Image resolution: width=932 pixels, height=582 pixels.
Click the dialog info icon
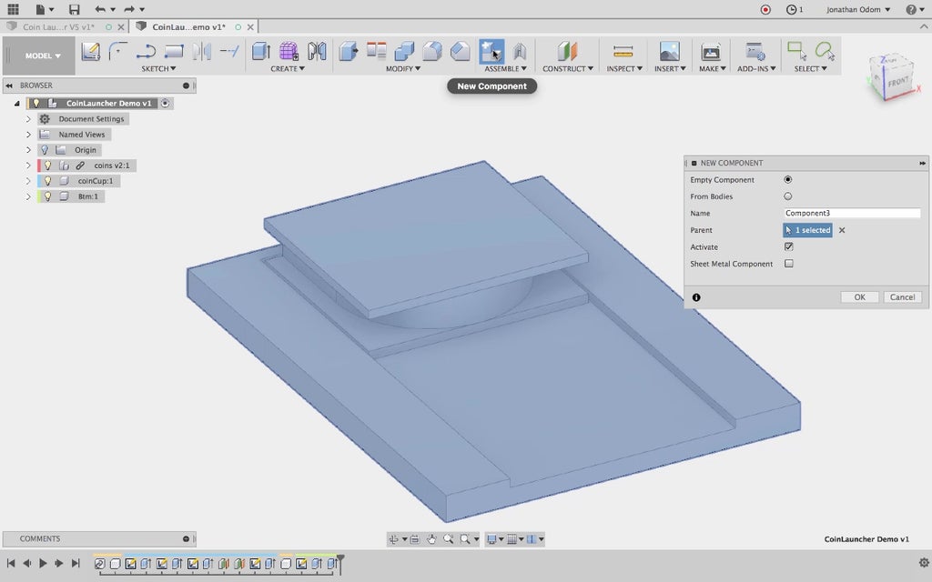pos(696,297)
